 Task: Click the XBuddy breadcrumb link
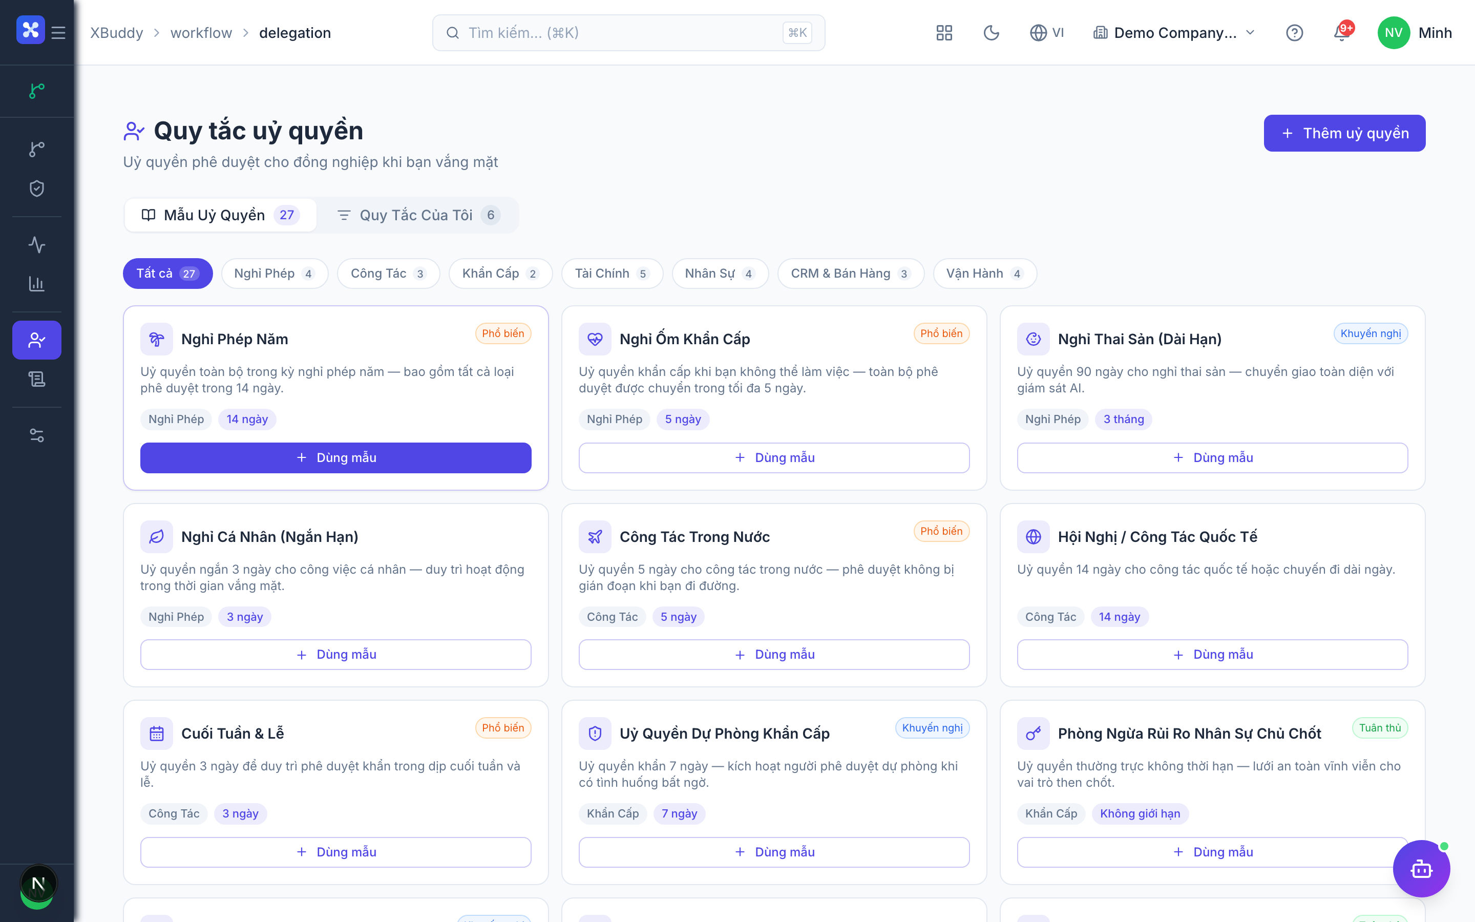[x=116, y=33]
